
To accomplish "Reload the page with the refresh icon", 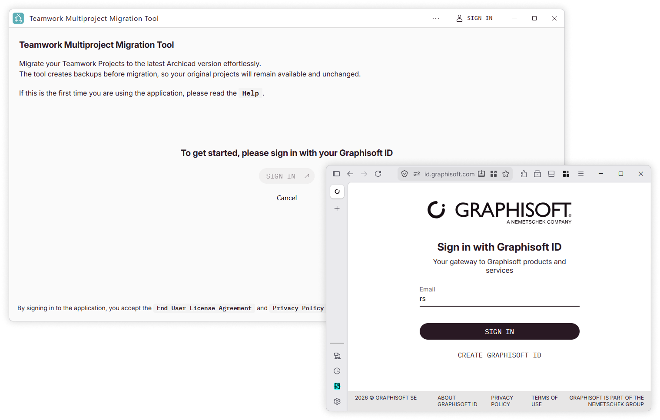I will (x=378, y=174).
